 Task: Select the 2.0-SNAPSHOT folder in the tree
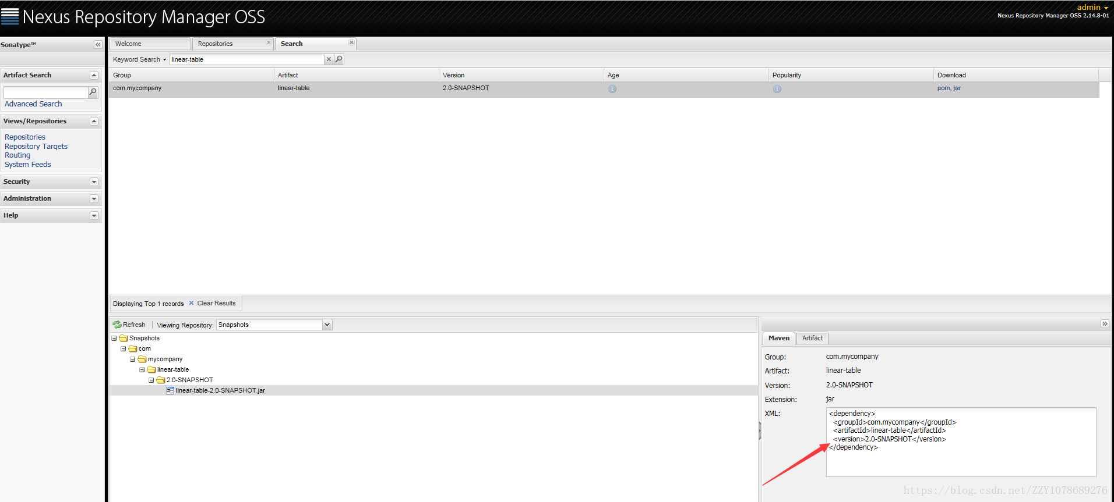click(189, 380)
